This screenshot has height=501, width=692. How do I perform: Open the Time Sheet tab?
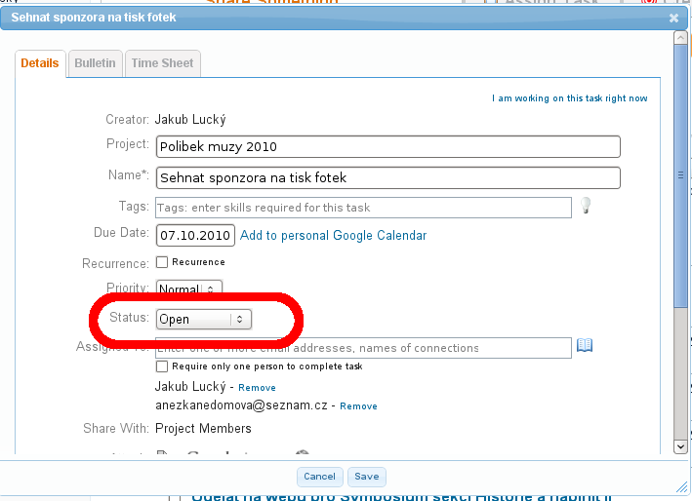click(x=162, y=63)
